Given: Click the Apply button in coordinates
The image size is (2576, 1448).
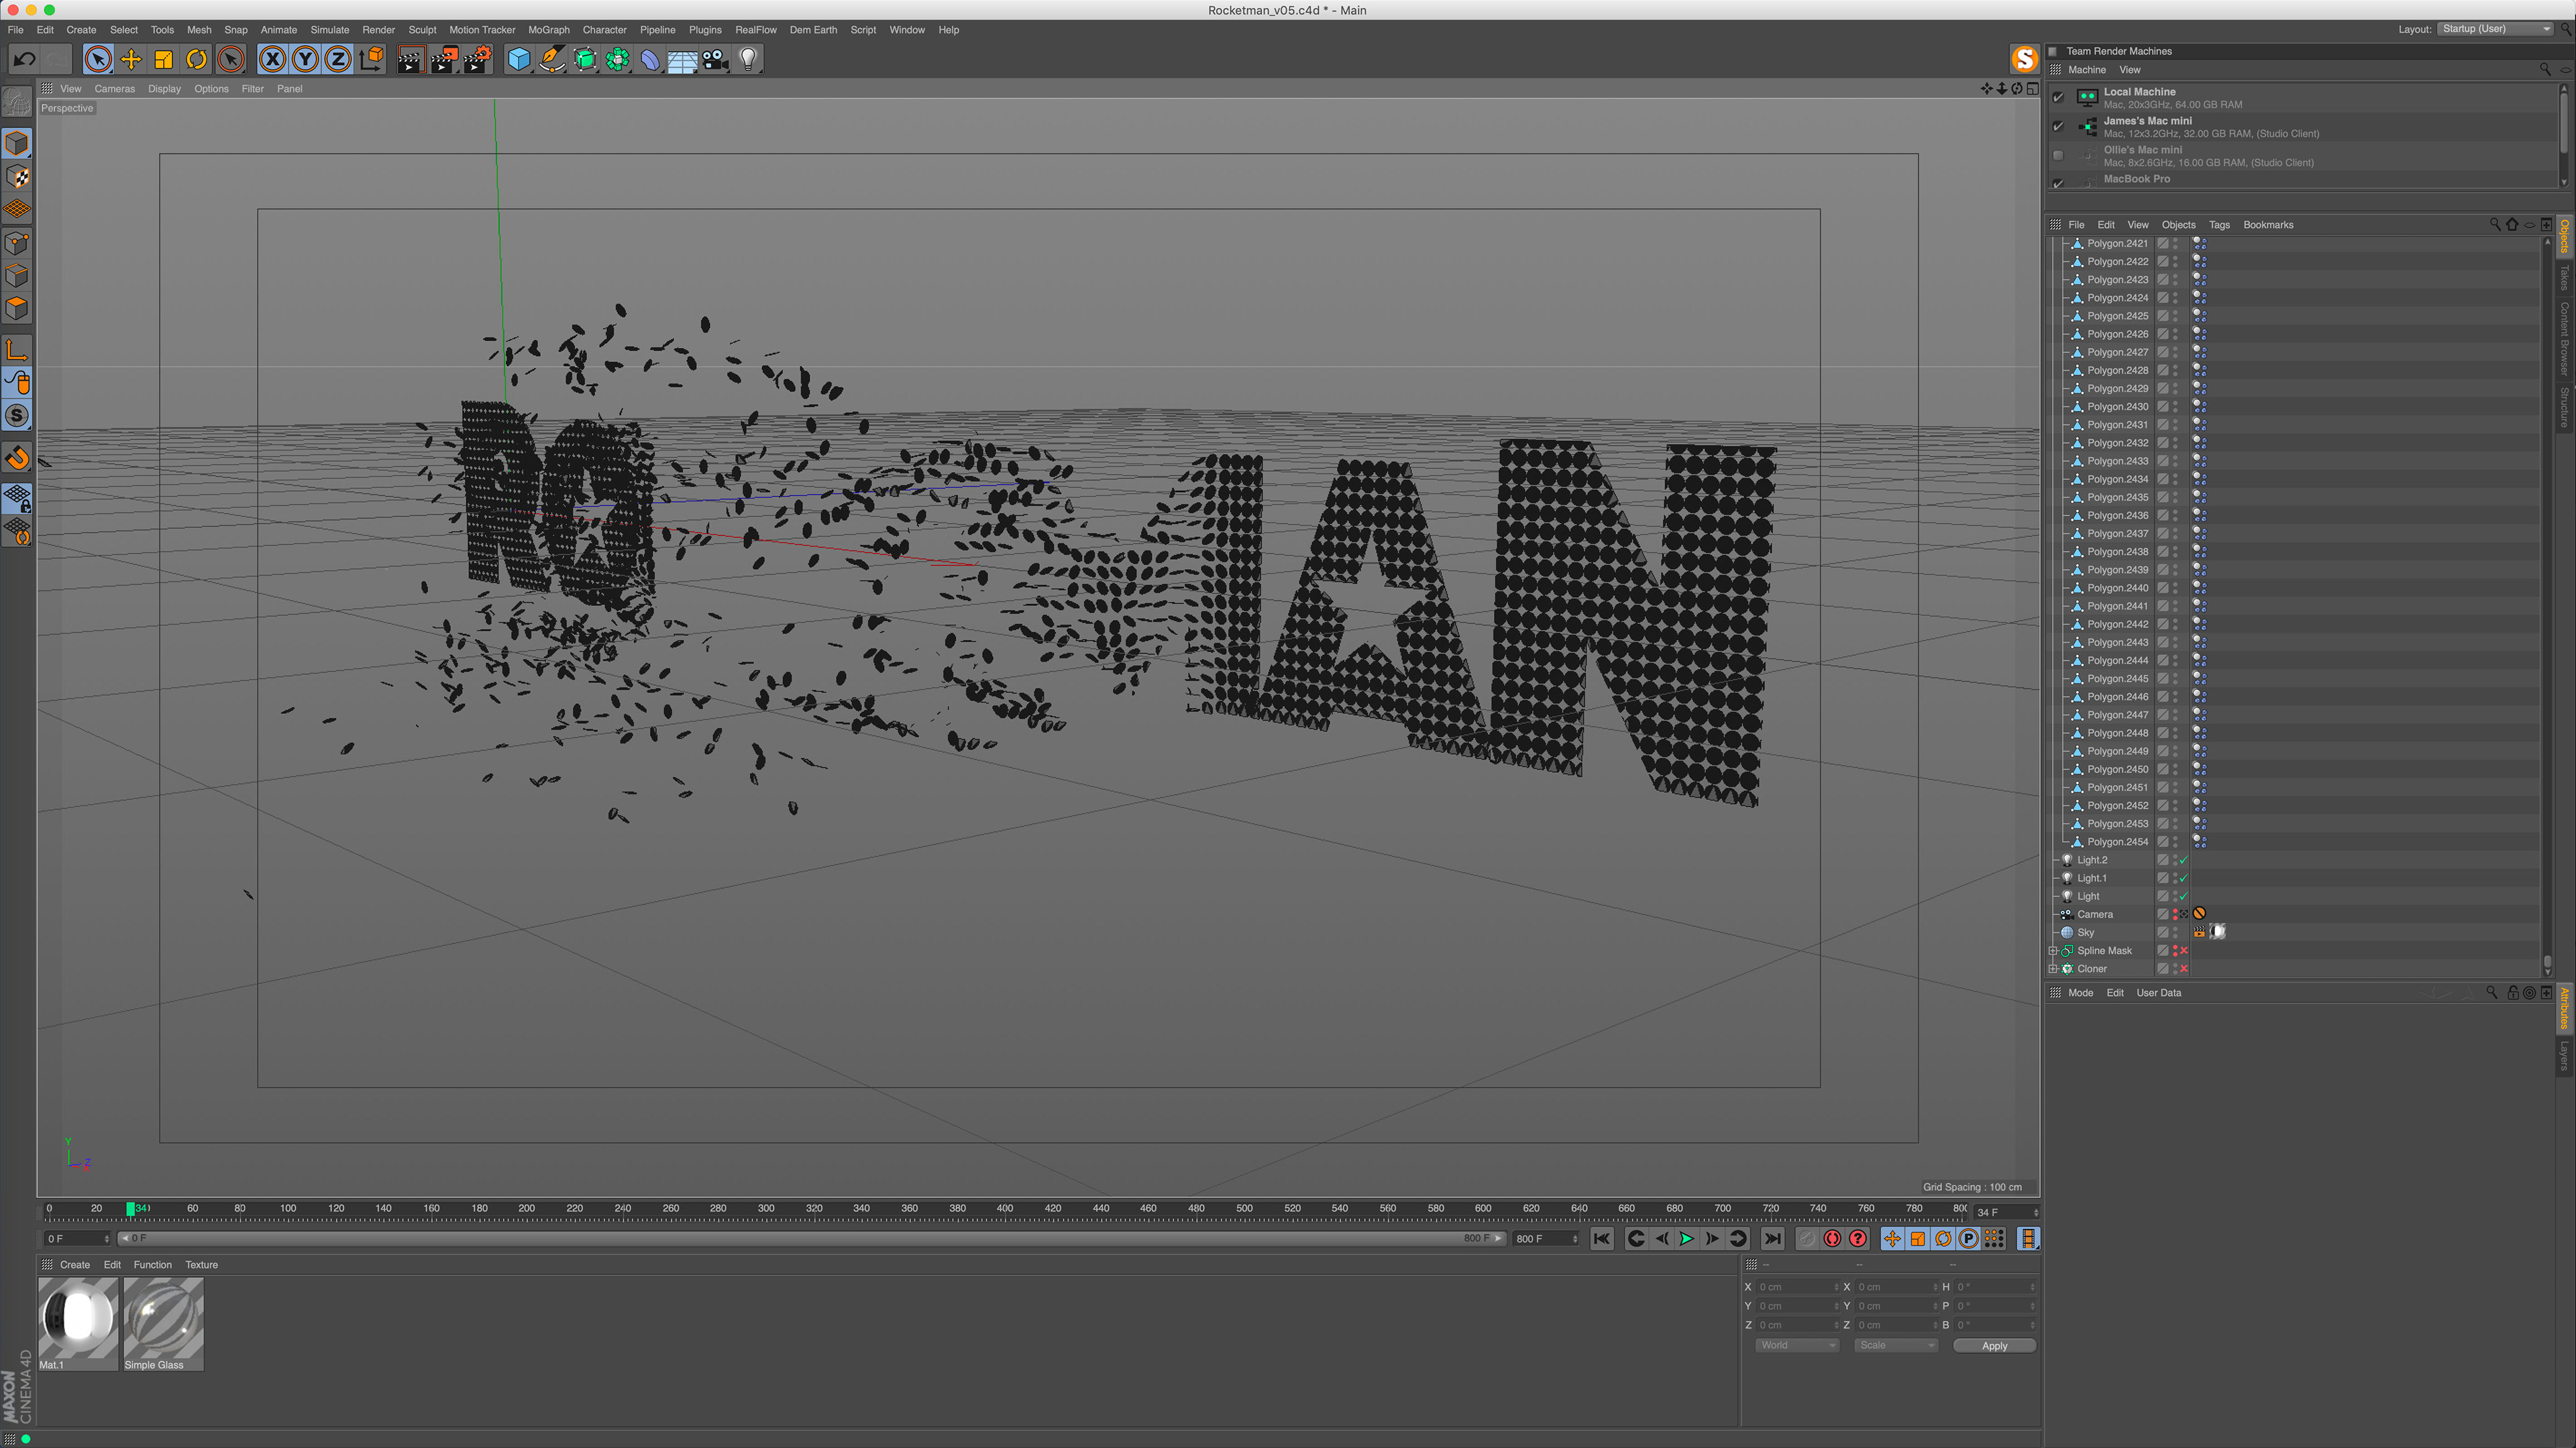Looking at the screenshot, I should (1994, 1345).
